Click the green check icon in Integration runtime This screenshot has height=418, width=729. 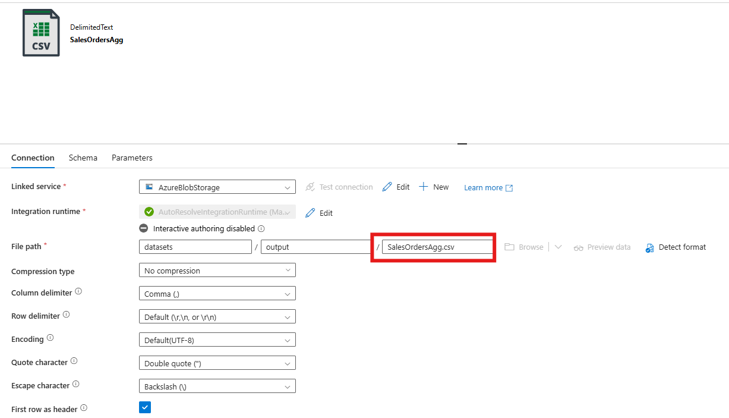click(x=149, y=212)
